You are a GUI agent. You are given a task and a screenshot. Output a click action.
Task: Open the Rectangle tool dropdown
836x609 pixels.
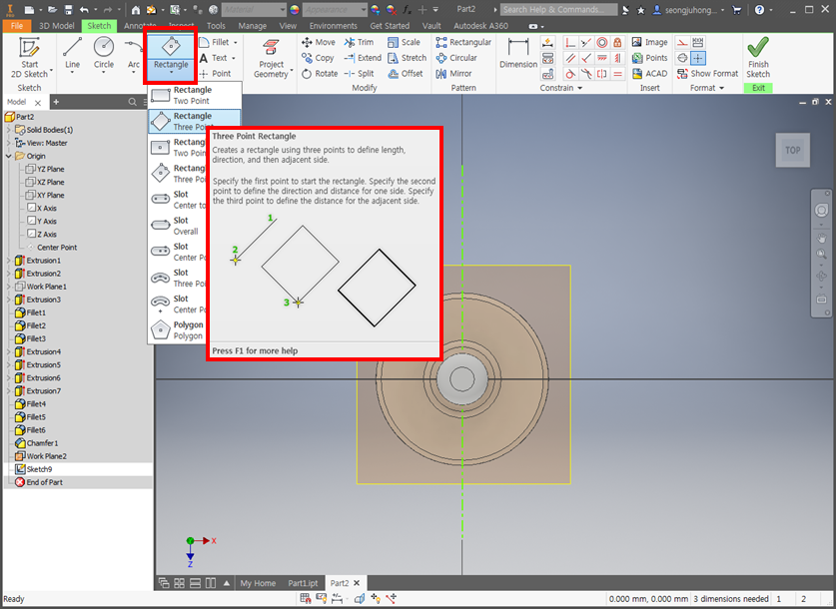coord(171,72)
